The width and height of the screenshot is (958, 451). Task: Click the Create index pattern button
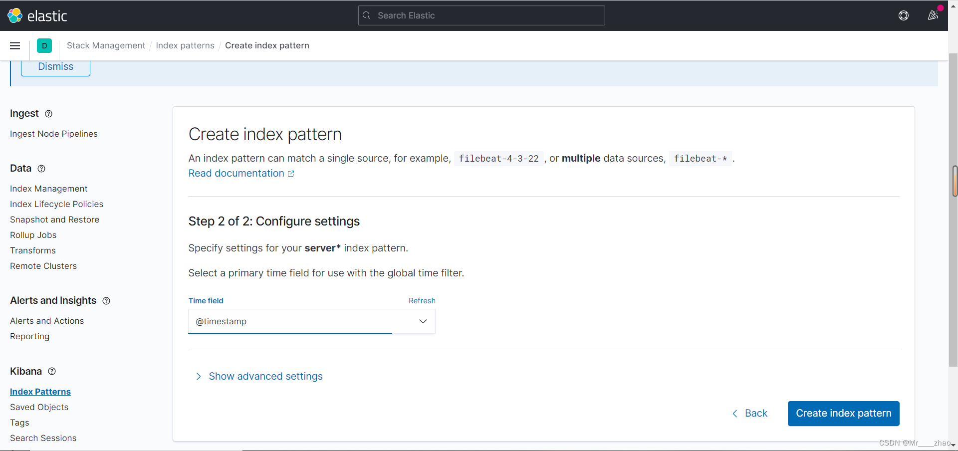[x=844, y=414]
